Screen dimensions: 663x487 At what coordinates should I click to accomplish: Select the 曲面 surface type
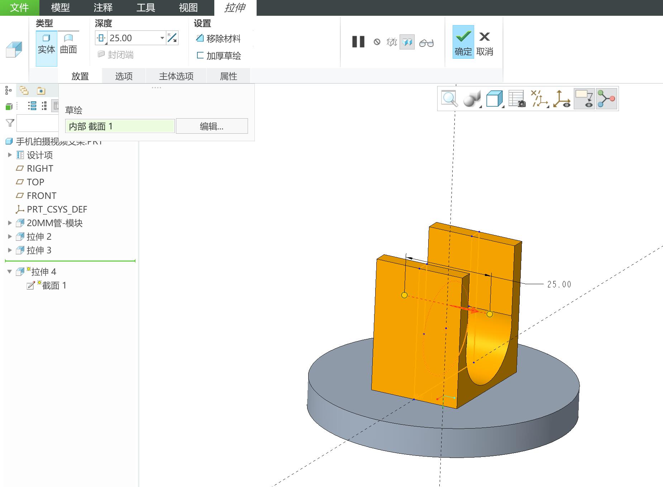[68, 44]
